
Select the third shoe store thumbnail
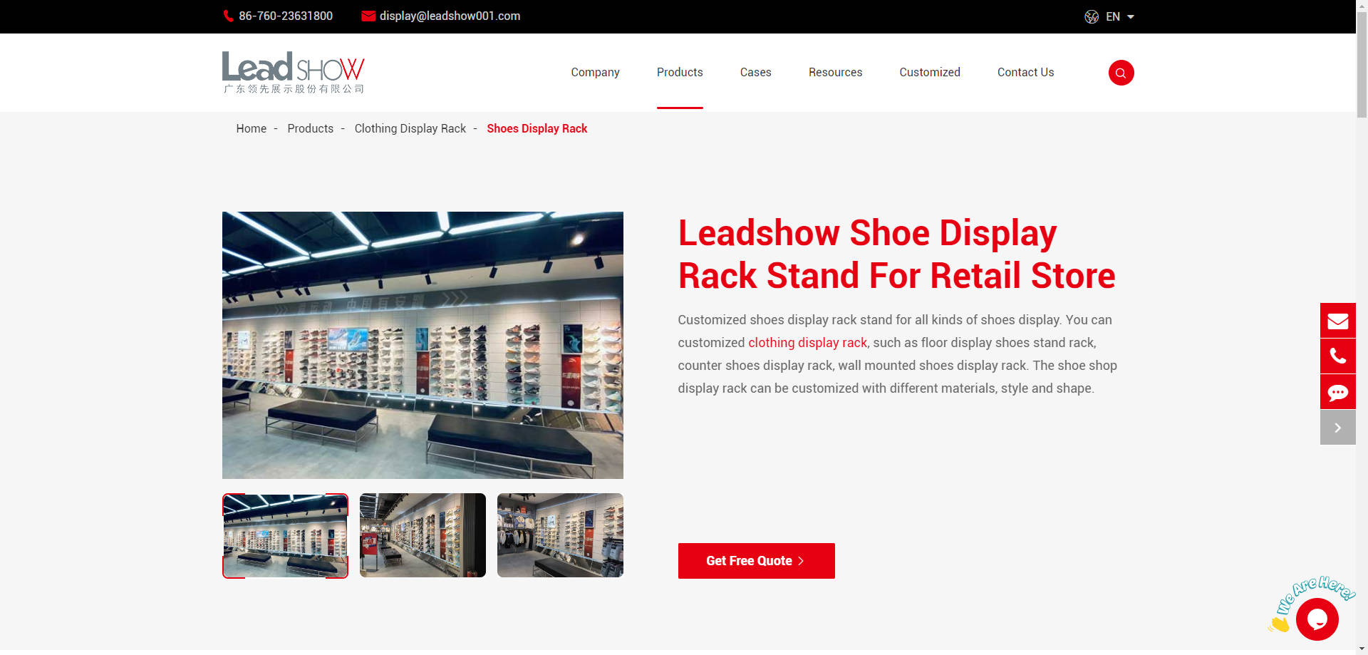(560, 535)
